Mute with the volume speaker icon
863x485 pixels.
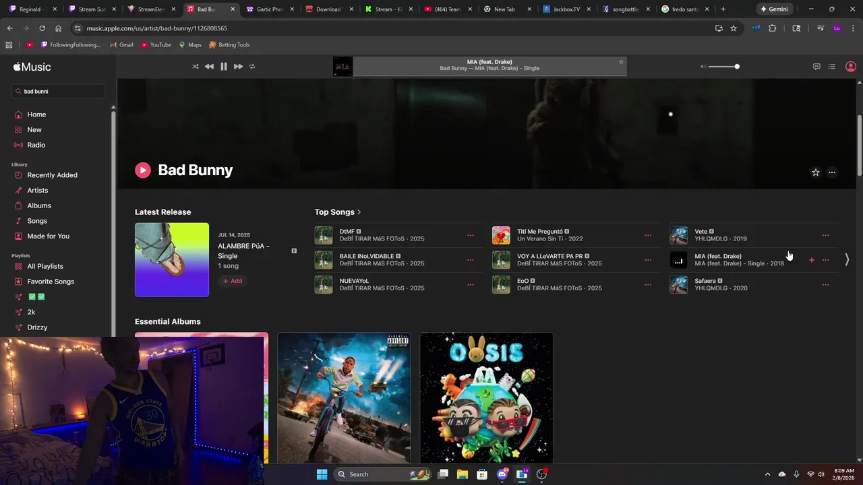(x=703, y=67)
